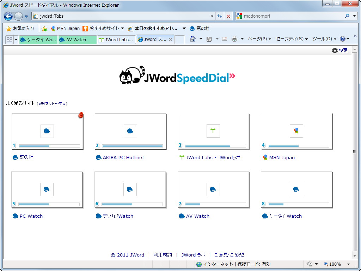Click the JWord SpeedDial logo

177,75
